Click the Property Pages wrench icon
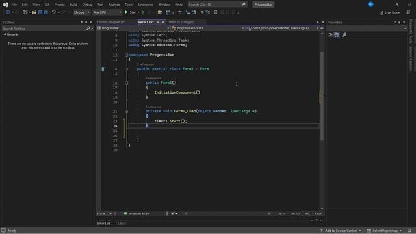 pyautogui.click(x=344, y=34)
